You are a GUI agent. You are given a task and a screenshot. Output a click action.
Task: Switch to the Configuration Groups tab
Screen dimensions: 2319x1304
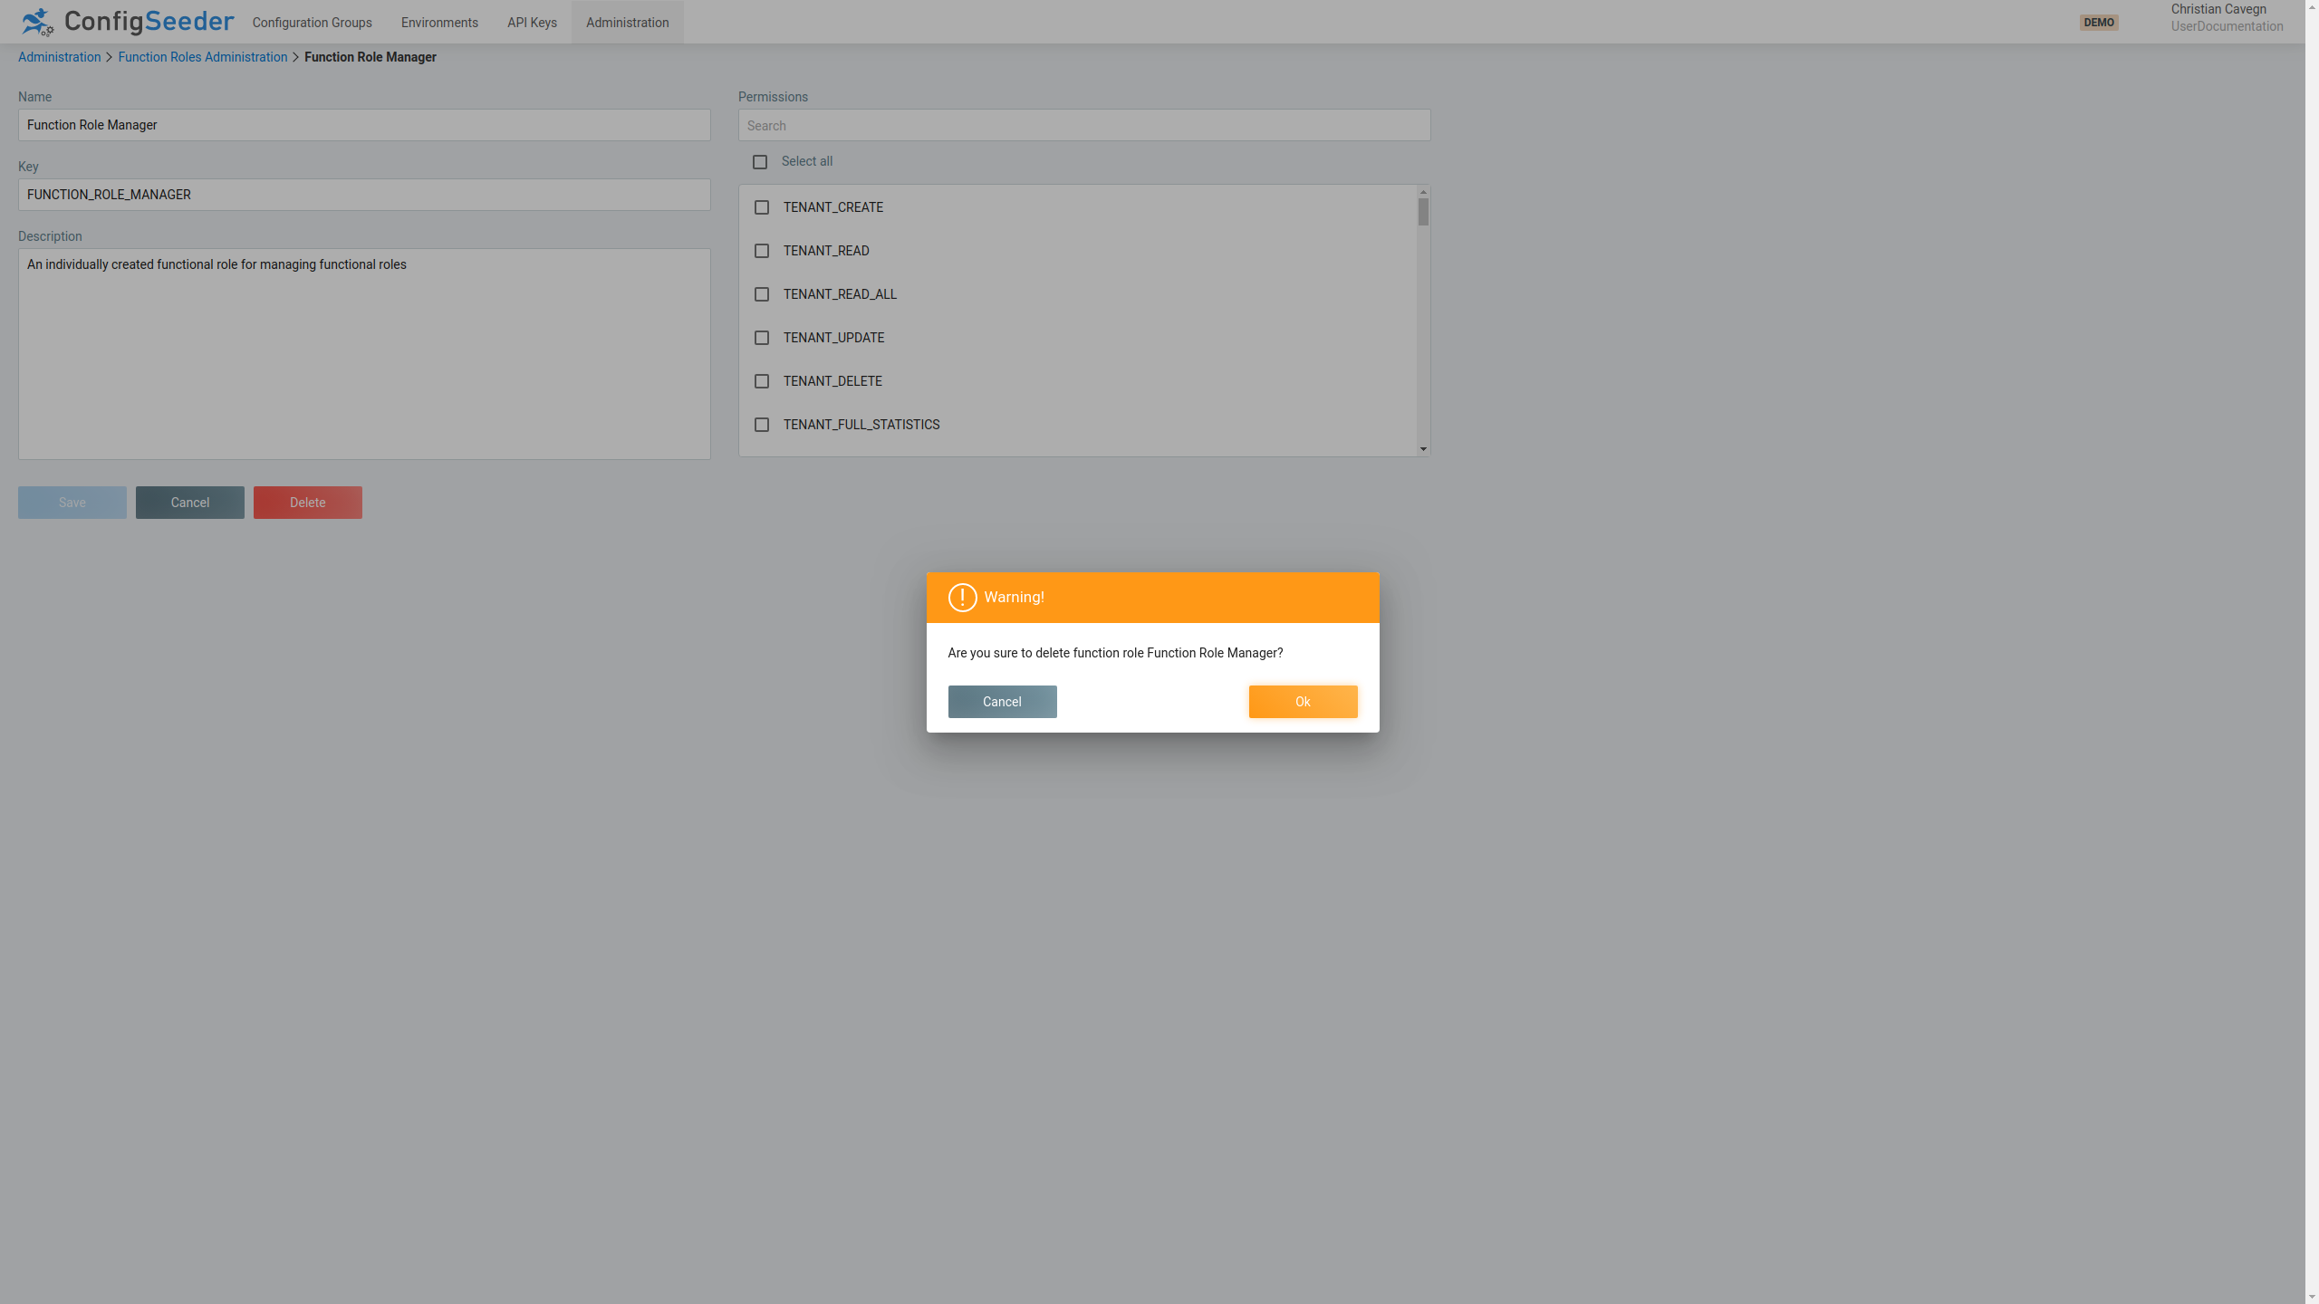[x=312, y=22]
